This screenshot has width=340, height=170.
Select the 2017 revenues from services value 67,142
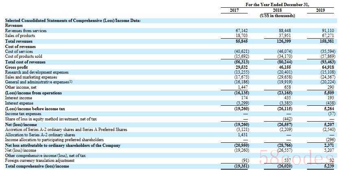[242, 31]
